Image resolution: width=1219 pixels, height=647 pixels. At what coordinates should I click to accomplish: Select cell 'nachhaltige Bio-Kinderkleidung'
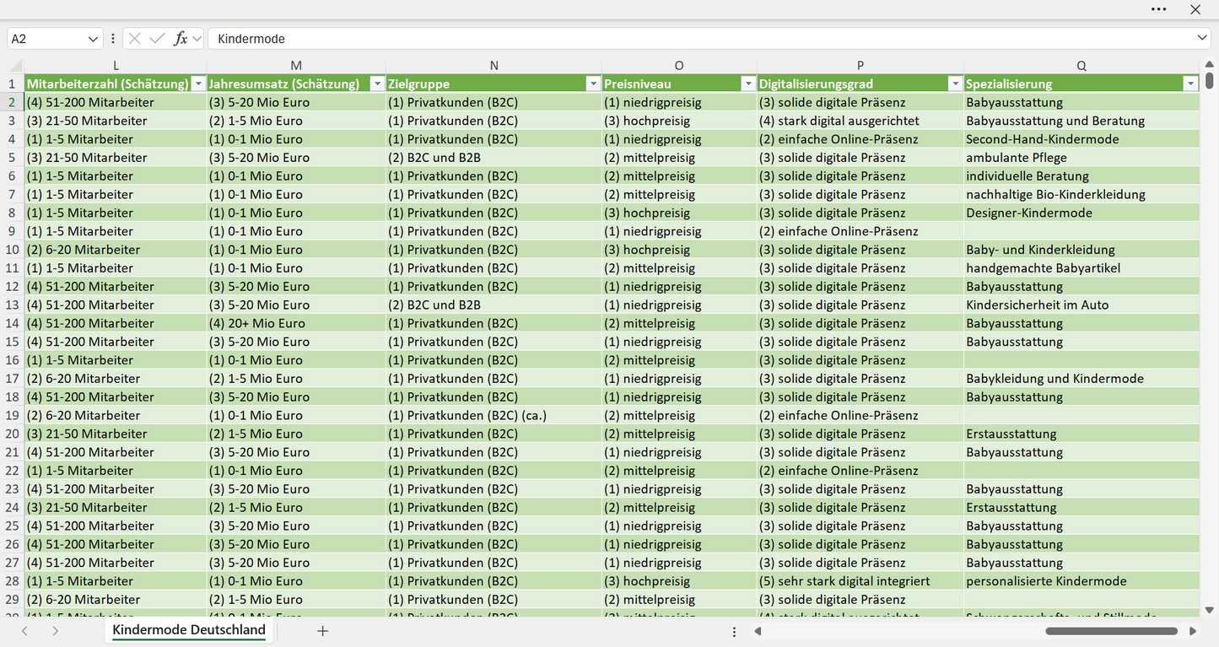(1081, 194)
